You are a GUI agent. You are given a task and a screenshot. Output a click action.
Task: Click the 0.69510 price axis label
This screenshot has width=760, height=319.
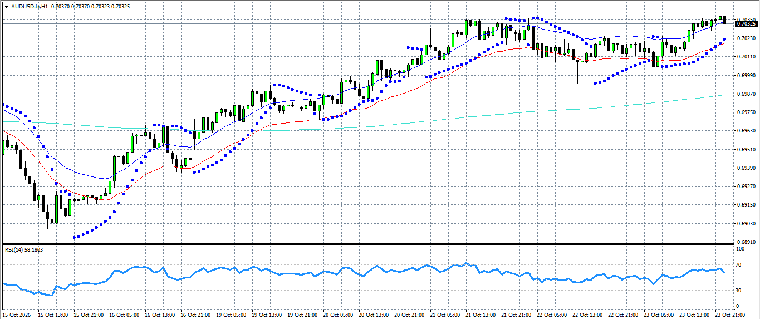point(746,149)
